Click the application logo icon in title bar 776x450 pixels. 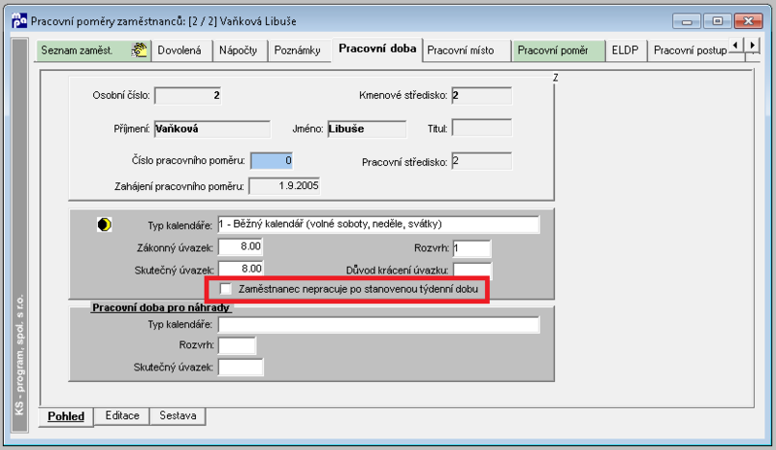click(18, 20)
